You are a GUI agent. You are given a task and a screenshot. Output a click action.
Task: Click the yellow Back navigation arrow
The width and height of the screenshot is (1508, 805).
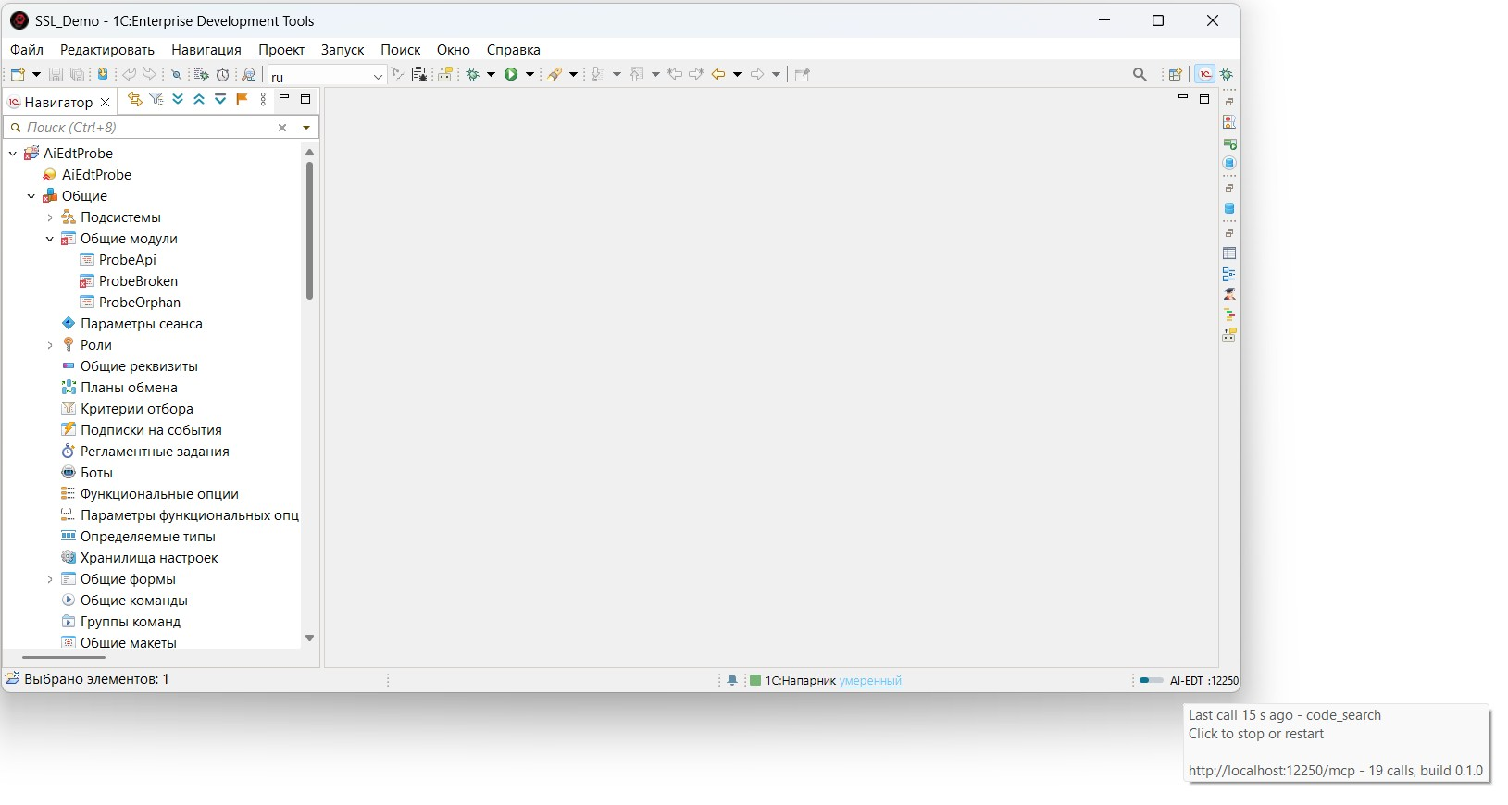coord(718,75)
